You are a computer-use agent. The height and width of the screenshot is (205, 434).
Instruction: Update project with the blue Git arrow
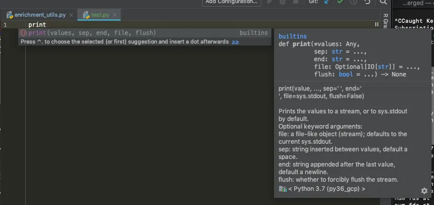[327, 2]
